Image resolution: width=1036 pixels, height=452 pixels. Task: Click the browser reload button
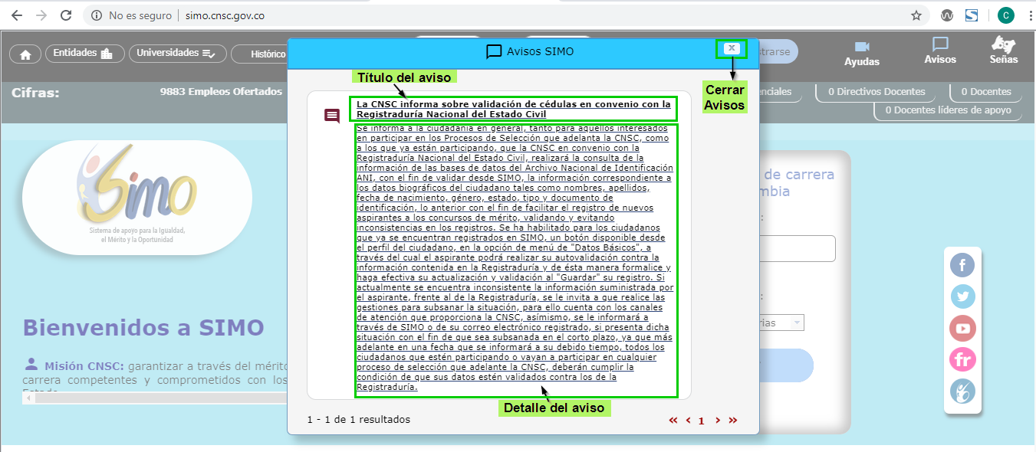(66, 15)
